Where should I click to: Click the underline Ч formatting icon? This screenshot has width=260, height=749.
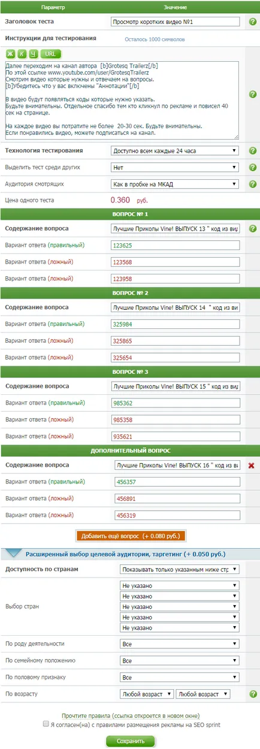[x=34, y=54]
